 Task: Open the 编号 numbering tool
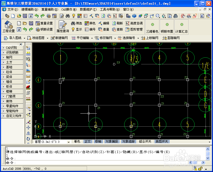[x=90, y=29]
